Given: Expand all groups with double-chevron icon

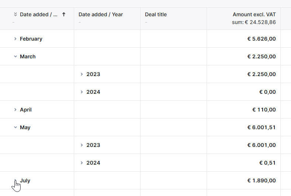Looking at the screenshot, I should tap(15, 14).
